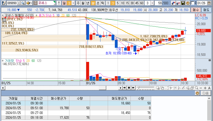Select the 분 minute chart period
Viewport: 213px width, 121px height.
click(x=93, y=3)
